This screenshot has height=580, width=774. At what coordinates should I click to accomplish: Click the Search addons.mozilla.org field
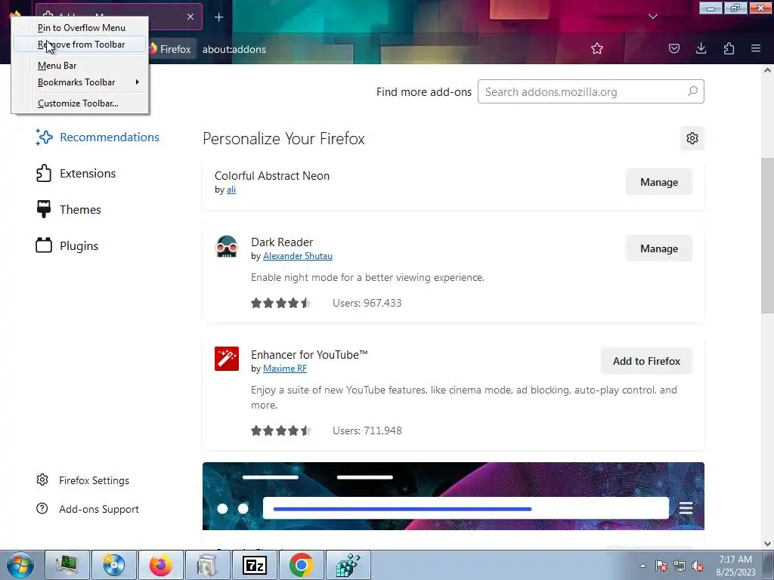[591, 91]
